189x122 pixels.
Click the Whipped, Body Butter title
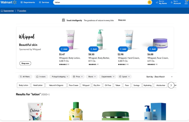coord(99,59)
